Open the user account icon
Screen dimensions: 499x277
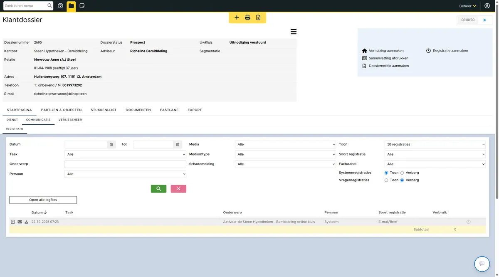point(487,6)
